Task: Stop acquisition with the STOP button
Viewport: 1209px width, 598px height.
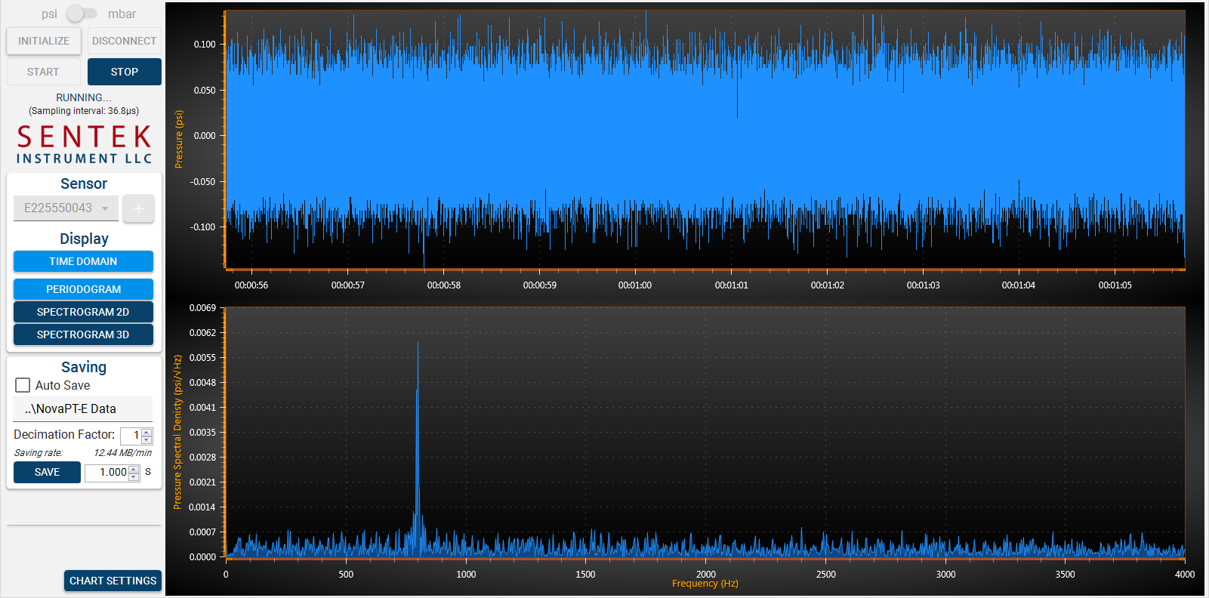Action: coord(125,72)
